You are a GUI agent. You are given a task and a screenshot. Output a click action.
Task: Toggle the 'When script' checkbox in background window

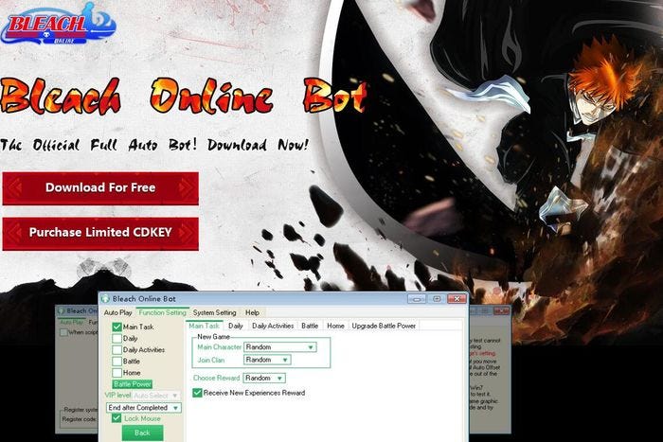pyautogui.click(x=63, y=332)
